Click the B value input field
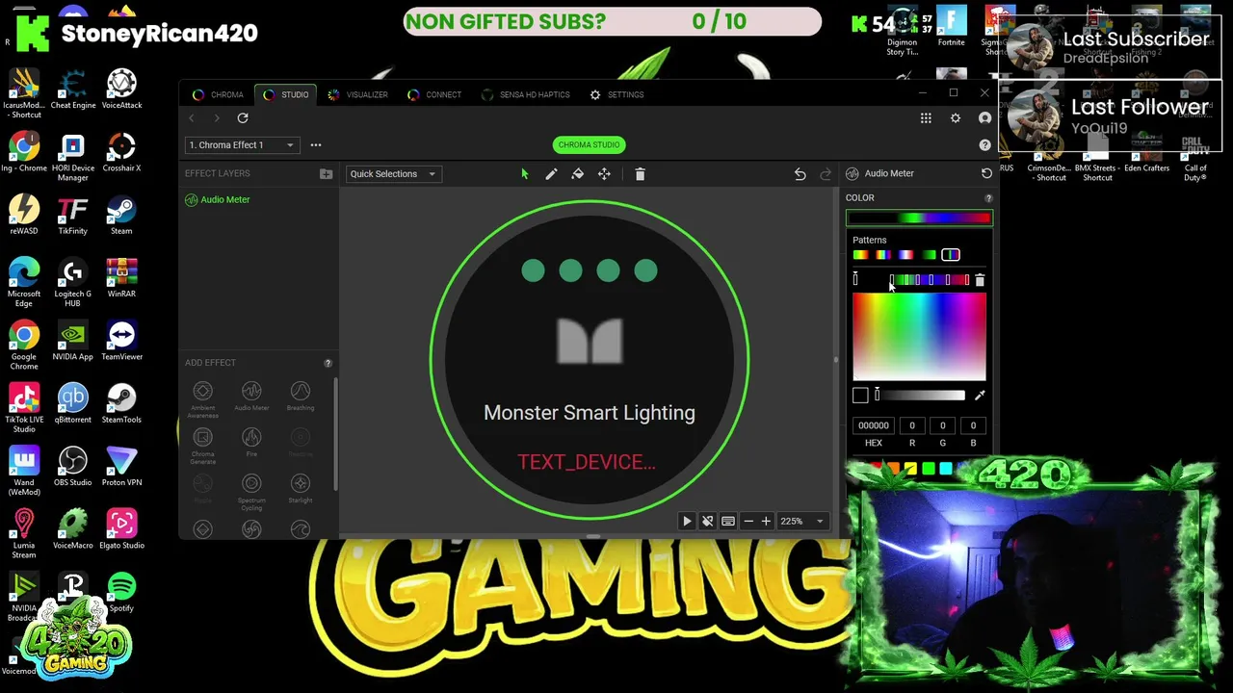Image resolution: width=1233 pixels, height=693 pixels. pyautogui.click(x=973, y=425)
